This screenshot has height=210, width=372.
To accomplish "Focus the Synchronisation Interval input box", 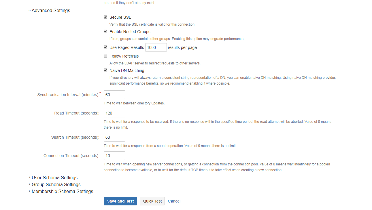I will point(114,95).
